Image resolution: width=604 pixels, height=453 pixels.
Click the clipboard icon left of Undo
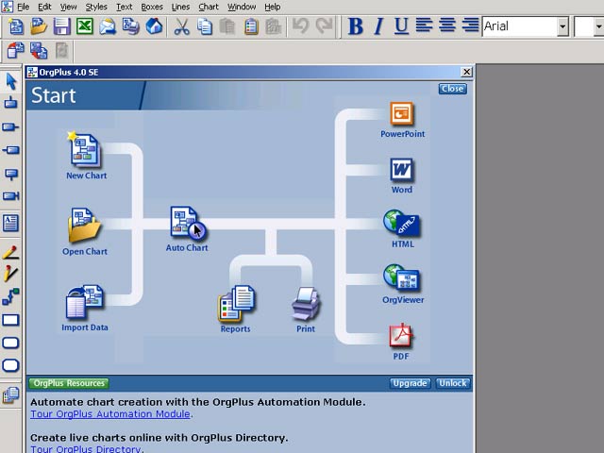[x=273, y=26]
